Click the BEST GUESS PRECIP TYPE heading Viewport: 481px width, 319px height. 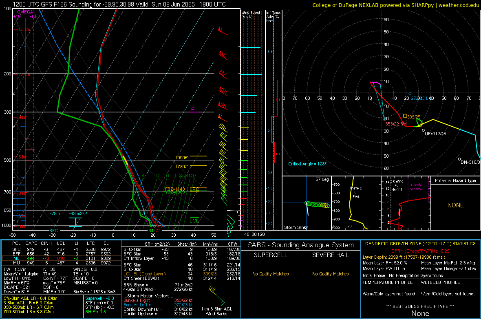tap(420, 306)
